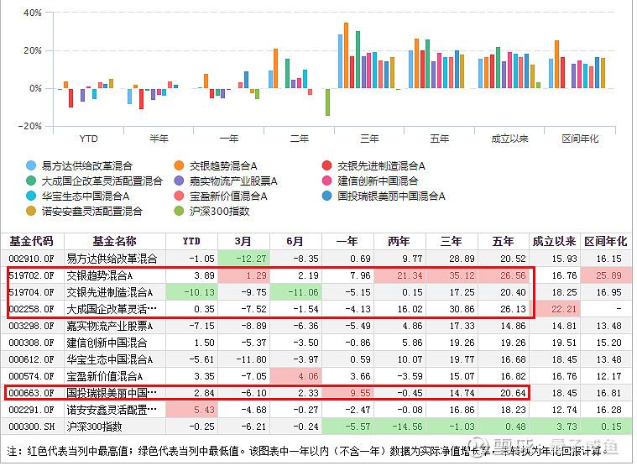Screen dimensions: 637x466
Task: Click fund name 交银趋势混合A in table
Action: 100,275
